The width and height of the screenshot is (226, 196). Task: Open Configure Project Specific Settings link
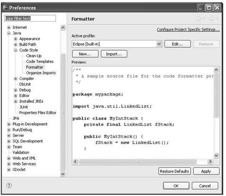188,30
